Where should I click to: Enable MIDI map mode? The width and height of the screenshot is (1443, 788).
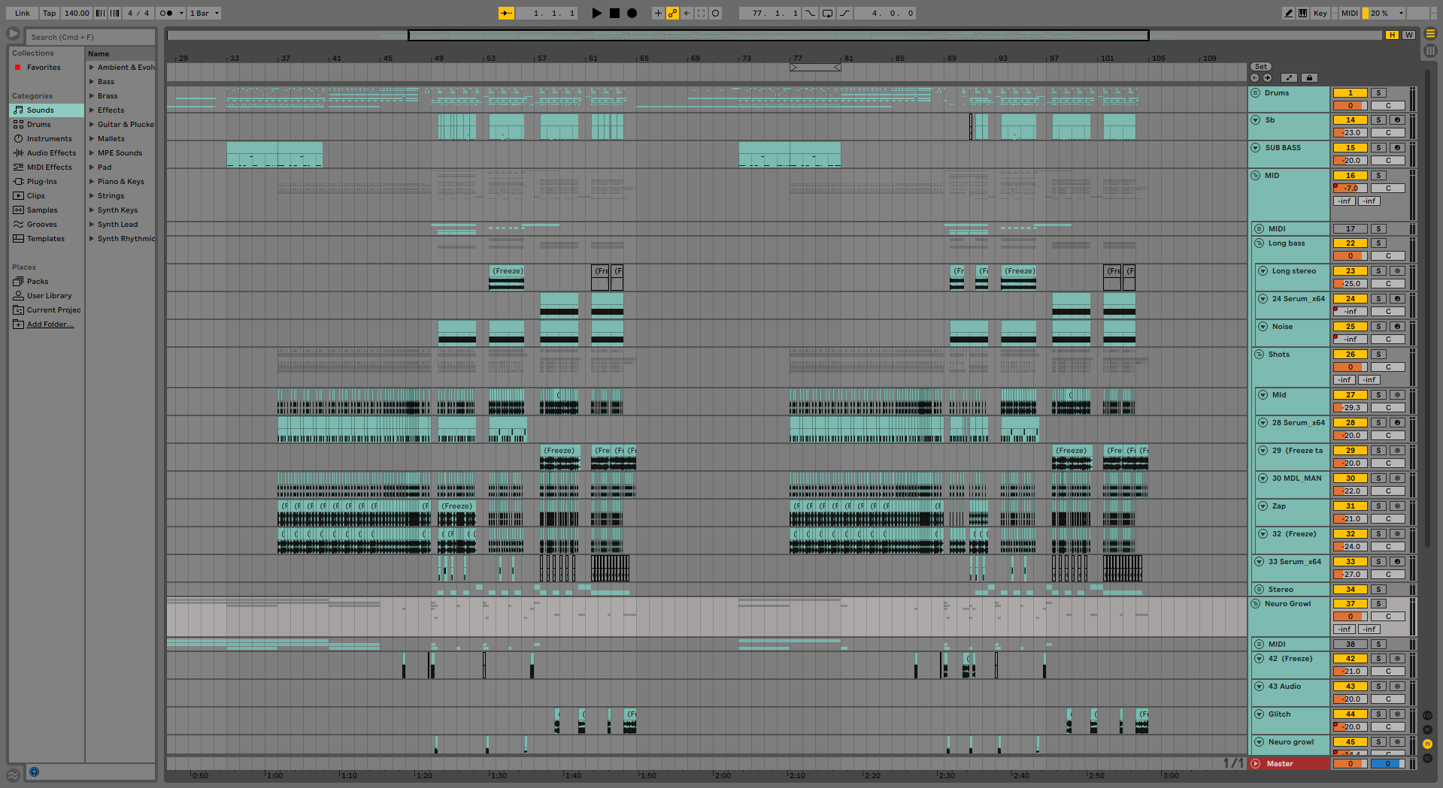click(1349, 13)
